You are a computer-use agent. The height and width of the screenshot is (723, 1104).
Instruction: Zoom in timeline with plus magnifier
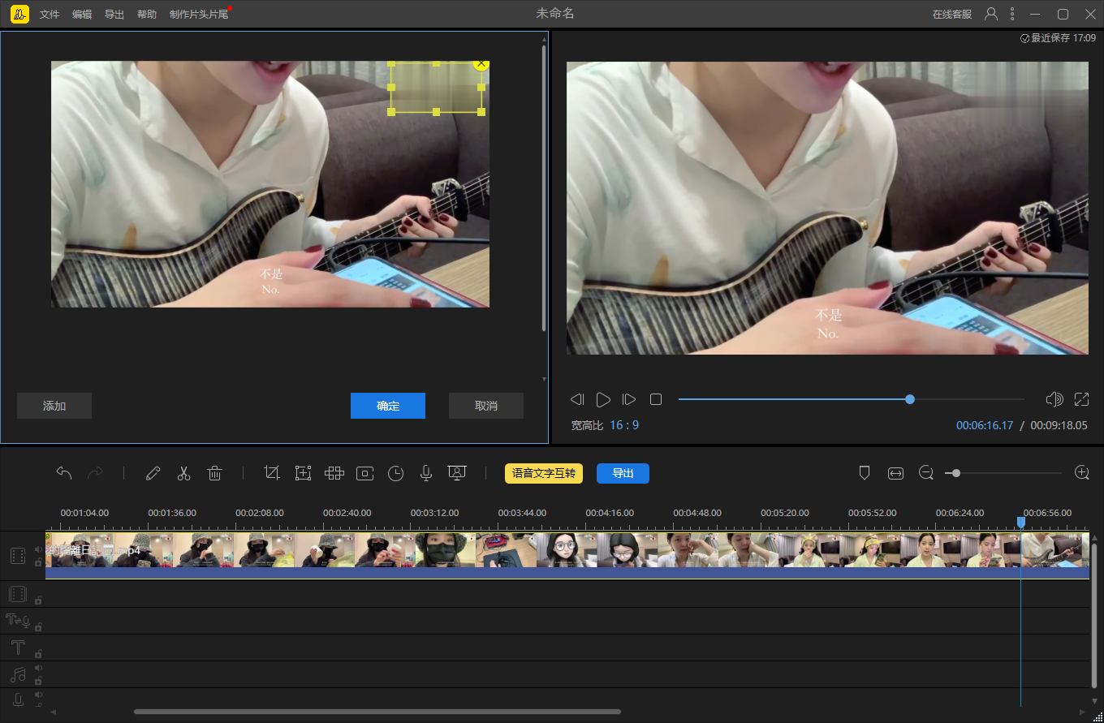click(x=1081, y=473)
